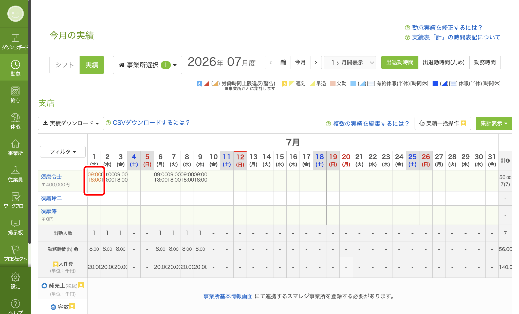Click 今月 button
Image resolution: width=519 pixels, height=314 pixels.
(300, 62)
